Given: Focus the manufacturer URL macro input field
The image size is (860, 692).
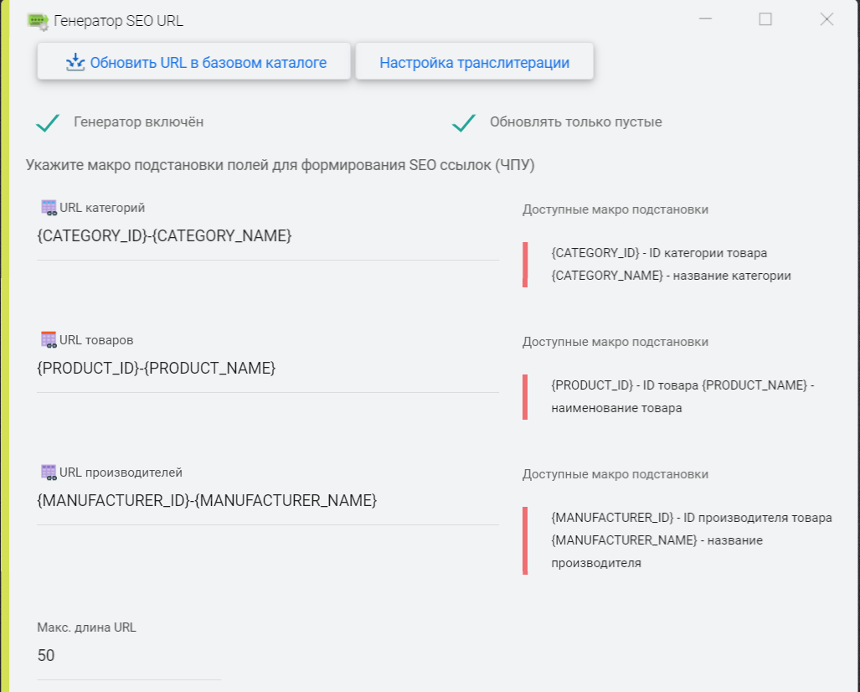Looking at the screenshot, I should click(x=267, y=501).
